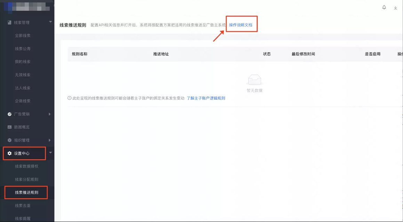This screenshot has width=403, height=222.
Task: Open the notification bell icon
Action: click(384, 7)
